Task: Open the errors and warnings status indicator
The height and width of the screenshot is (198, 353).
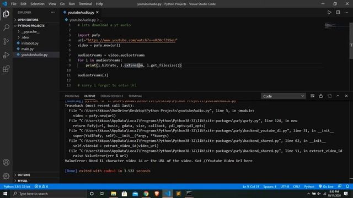Action: pos(41,186)
